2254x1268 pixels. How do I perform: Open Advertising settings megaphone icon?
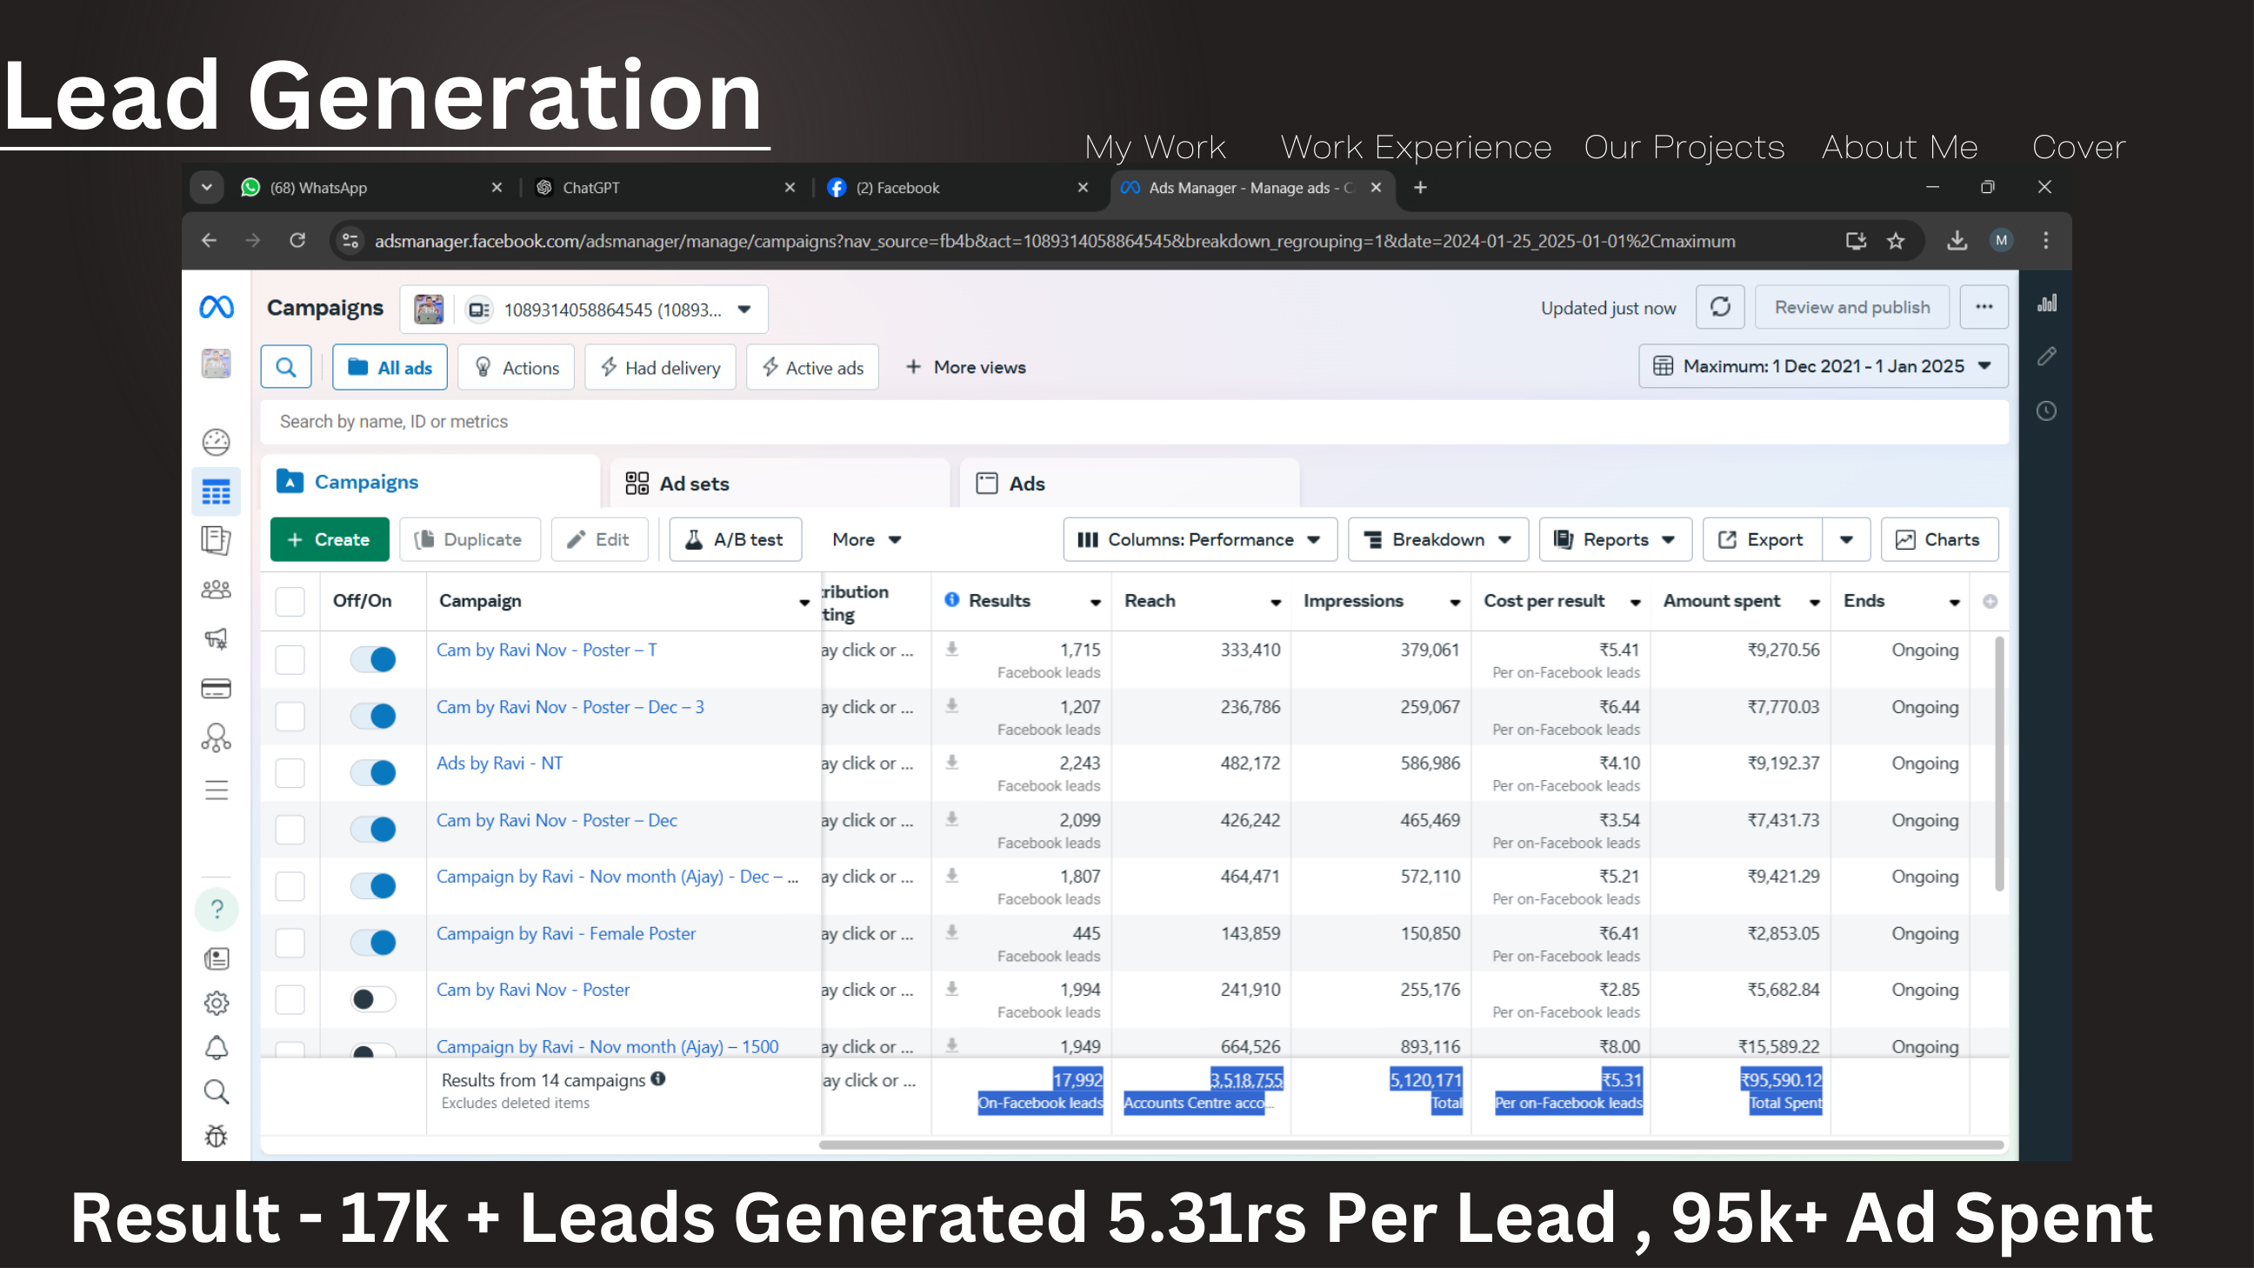(217, 639)
